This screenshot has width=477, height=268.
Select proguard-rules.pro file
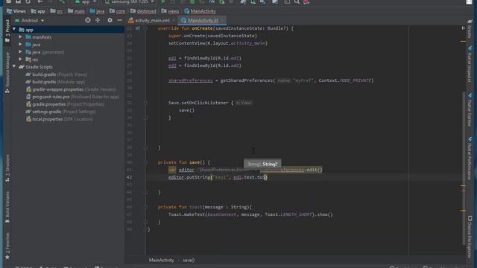72,97
